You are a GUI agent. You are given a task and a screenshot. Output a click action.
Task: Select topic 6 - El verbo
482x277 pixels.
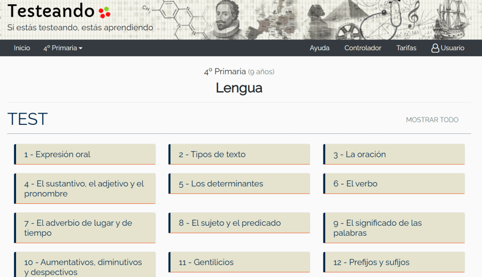394,184
